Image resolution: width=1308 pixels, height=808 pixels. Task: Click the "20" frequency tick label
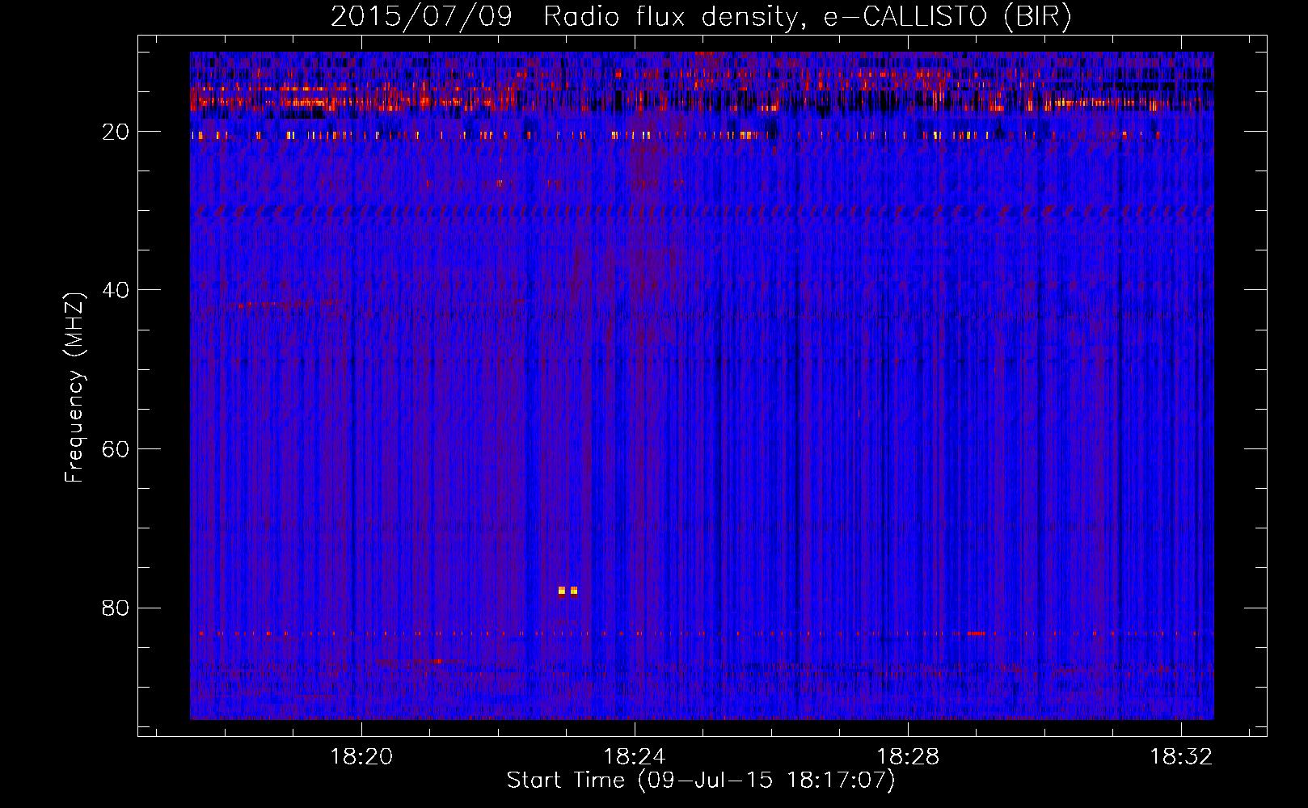(x=116, y=132)
